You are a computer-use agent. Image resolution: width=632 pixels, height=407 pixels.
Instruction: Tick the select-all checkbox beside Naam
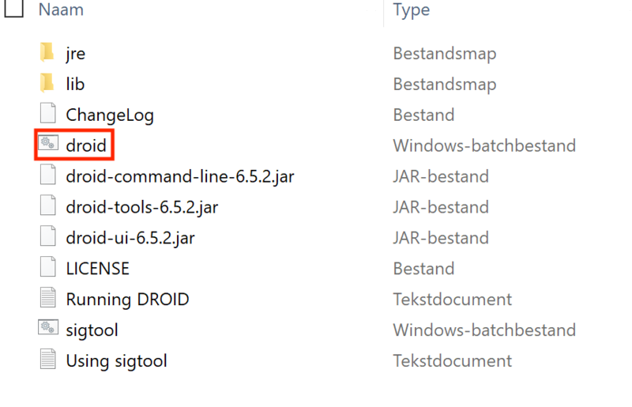(x=14, y=9)
